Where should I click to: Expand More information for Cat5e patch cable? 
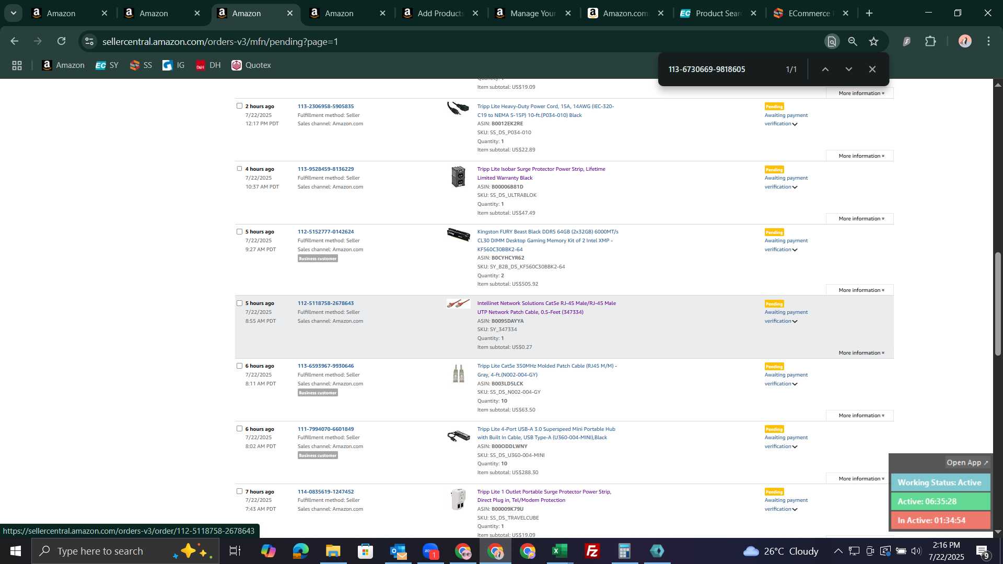click(860, 416)
